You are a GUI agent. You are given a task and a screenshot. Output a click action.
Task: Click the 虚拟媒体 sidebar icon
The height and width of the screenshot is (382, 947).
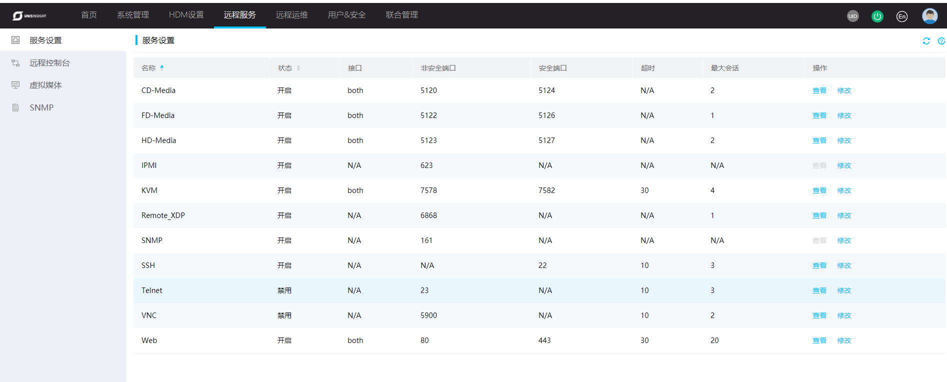coord(15,85)
